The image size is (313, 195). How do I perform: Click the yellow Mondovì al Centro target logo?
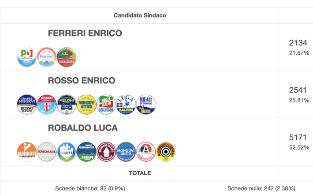pos(166,152)
